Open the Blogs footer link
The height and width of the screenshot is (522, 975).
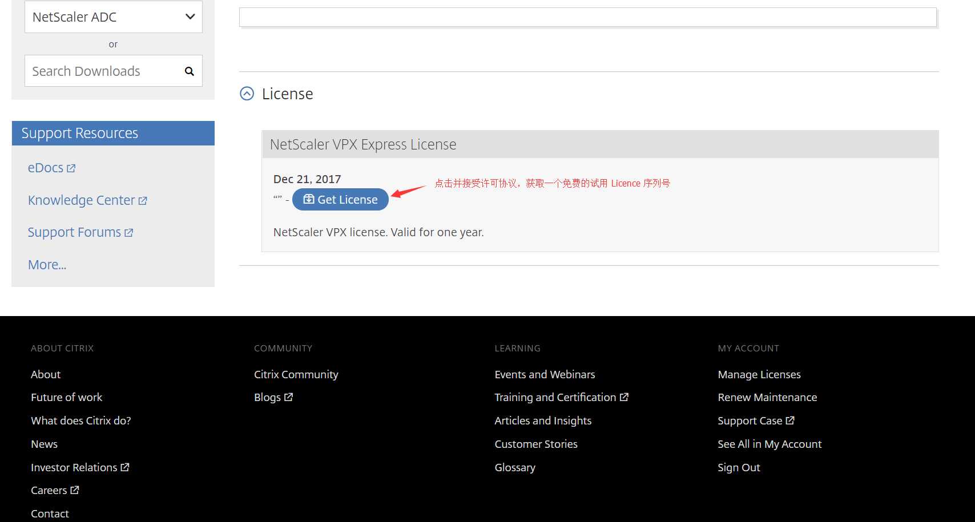[x=267, y=397]
